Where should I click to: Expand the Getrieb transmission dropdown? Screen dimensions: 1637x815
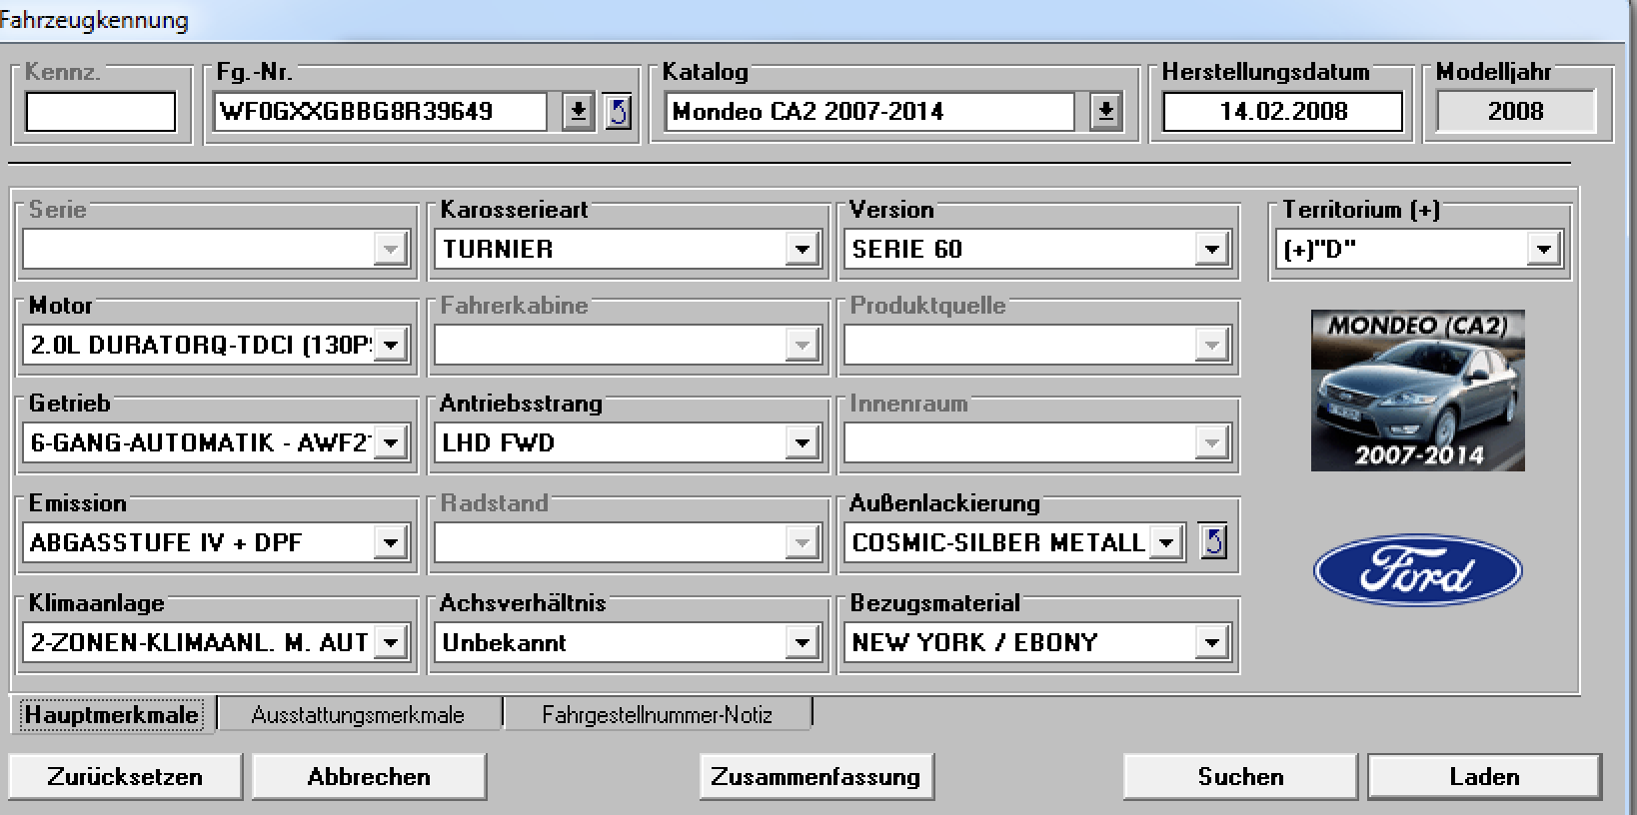[x=391, y=442]
